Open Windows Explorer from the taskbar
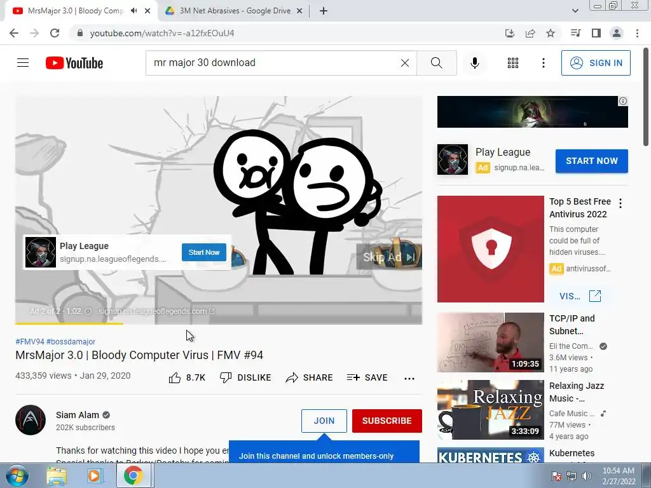Image resolution: width=651 pixels, height=488 pixels. point(57,476)
